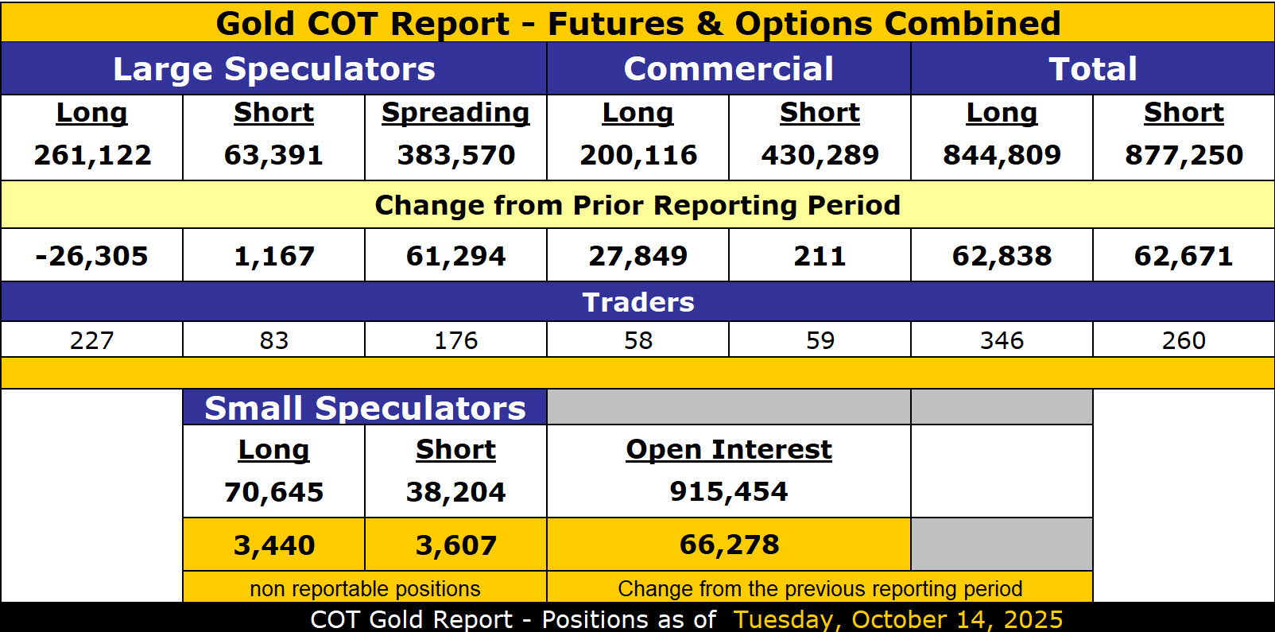1275x632 pixels.
Task: Click the spreading change value 61,294
Action: click(455, 256)
